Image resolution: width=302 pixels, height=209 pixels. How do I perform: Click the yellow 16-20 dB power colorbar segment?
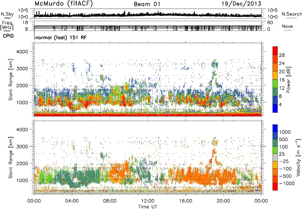[275, 75]
